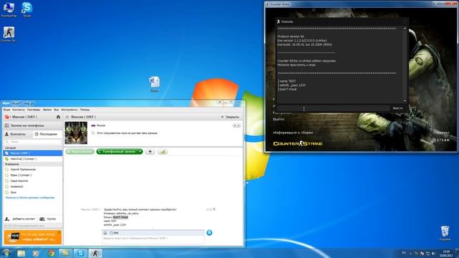Open the Вид menu

point(56,110)
